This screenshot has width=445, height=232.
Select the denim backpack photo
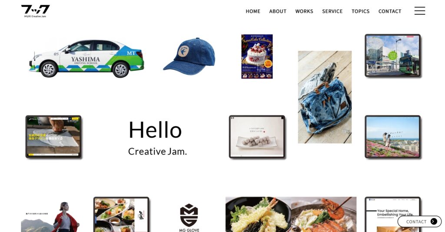click(325, 97)
